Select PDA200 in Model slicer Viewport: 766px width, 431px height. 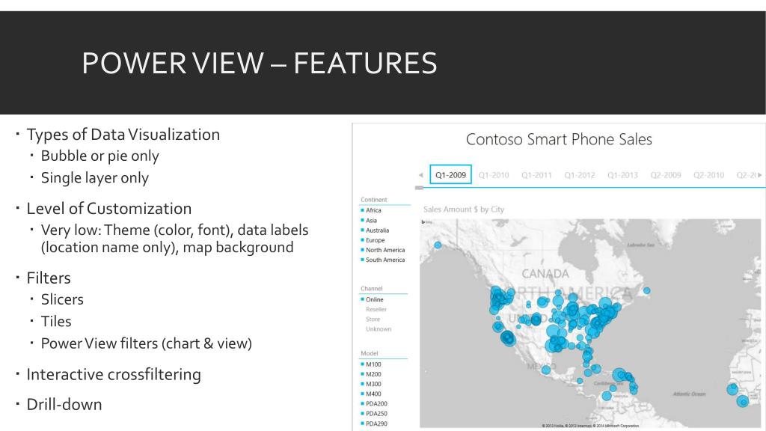coord(376,403)
